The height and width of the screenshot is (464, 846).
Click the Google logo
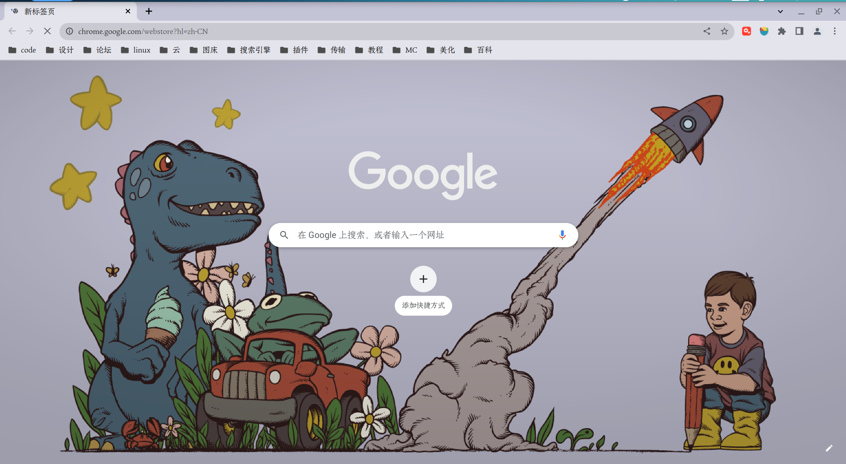(423, 175)
